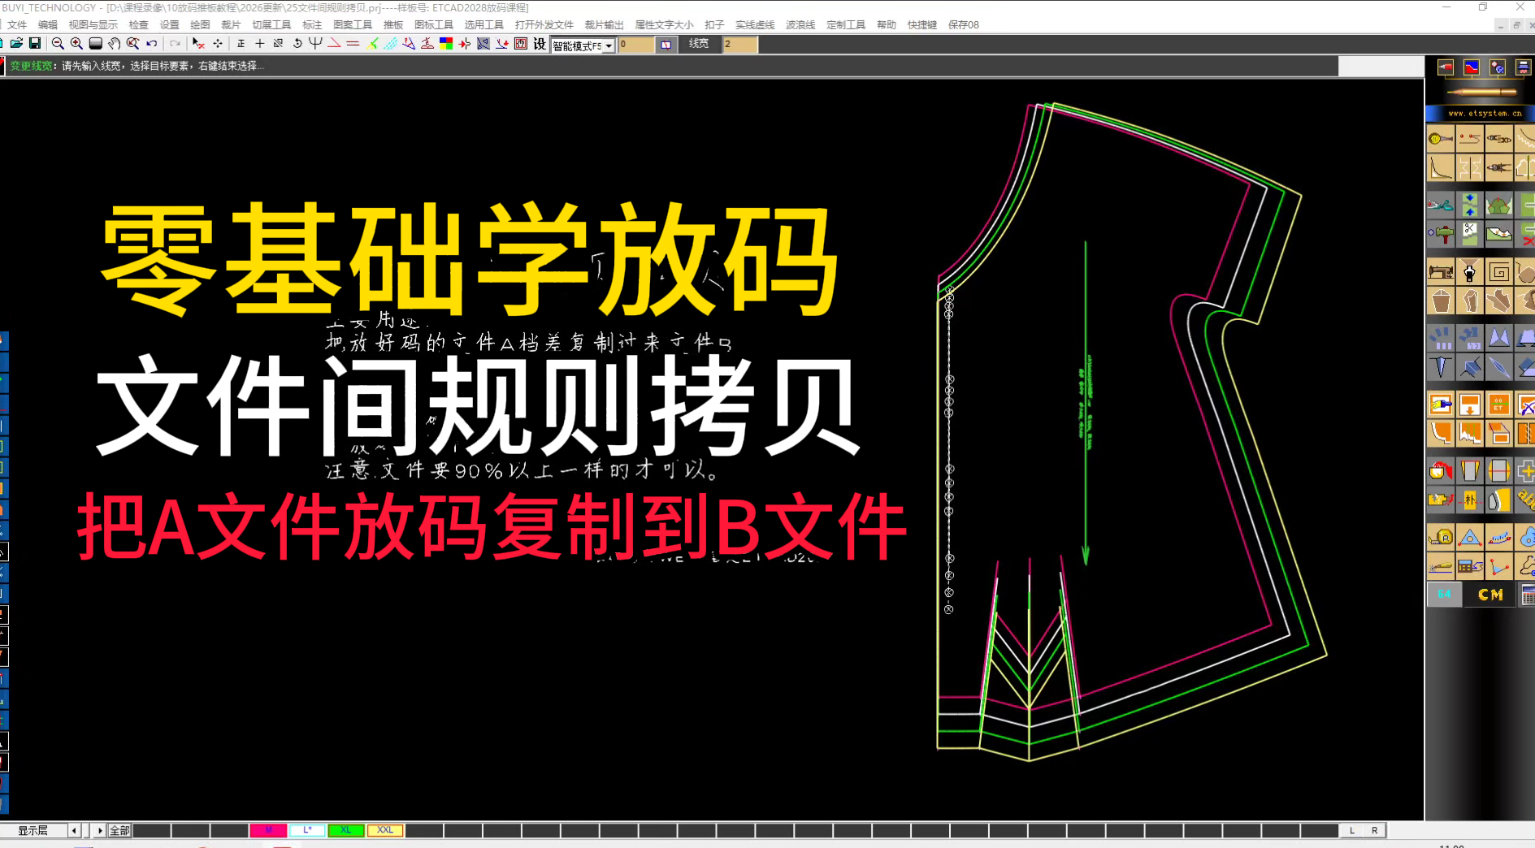Viewport: 1535px width, 848px height.
Task: Select the red angle line tool
Action: 334,44
